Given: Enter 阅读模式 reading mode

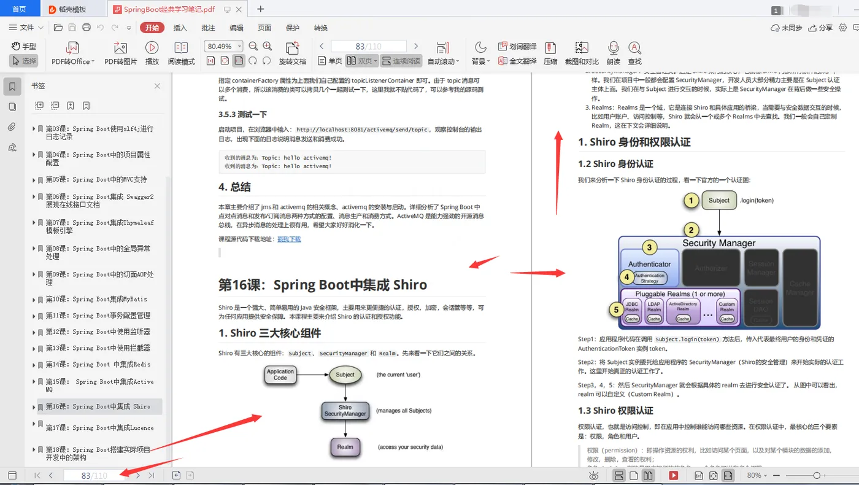Looking at the screenshot, I should 181,53.
